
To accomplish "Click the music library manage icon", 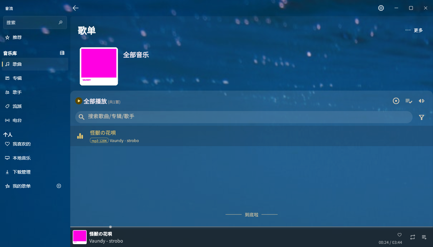I will 62,53.
